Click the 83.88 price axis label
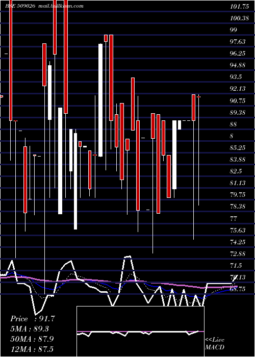255x357 pixels. point(238,159)
